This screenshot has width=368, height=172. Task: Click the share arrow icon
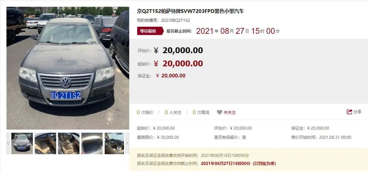point(350,112)
